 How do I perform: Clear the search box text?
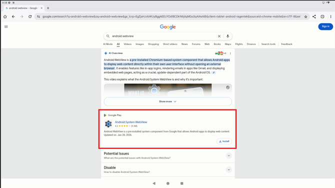click(219, 36)
